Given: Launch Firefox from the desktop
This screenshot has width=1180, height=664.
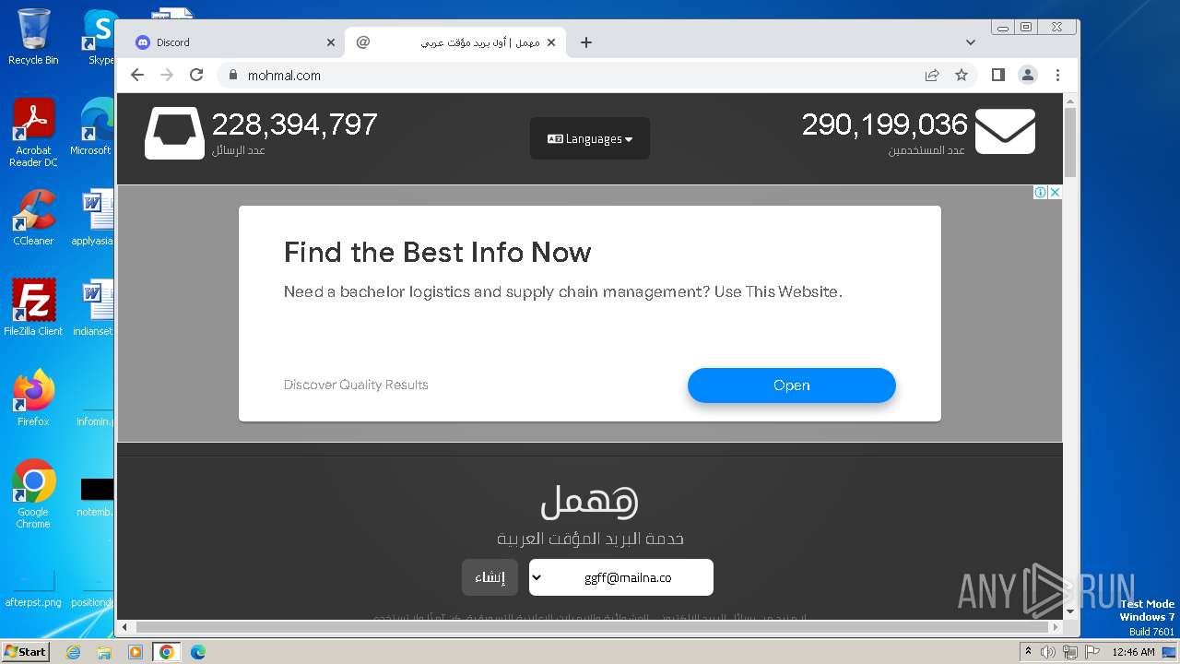Looking at the screenshot, I should (x=33, y=399).
